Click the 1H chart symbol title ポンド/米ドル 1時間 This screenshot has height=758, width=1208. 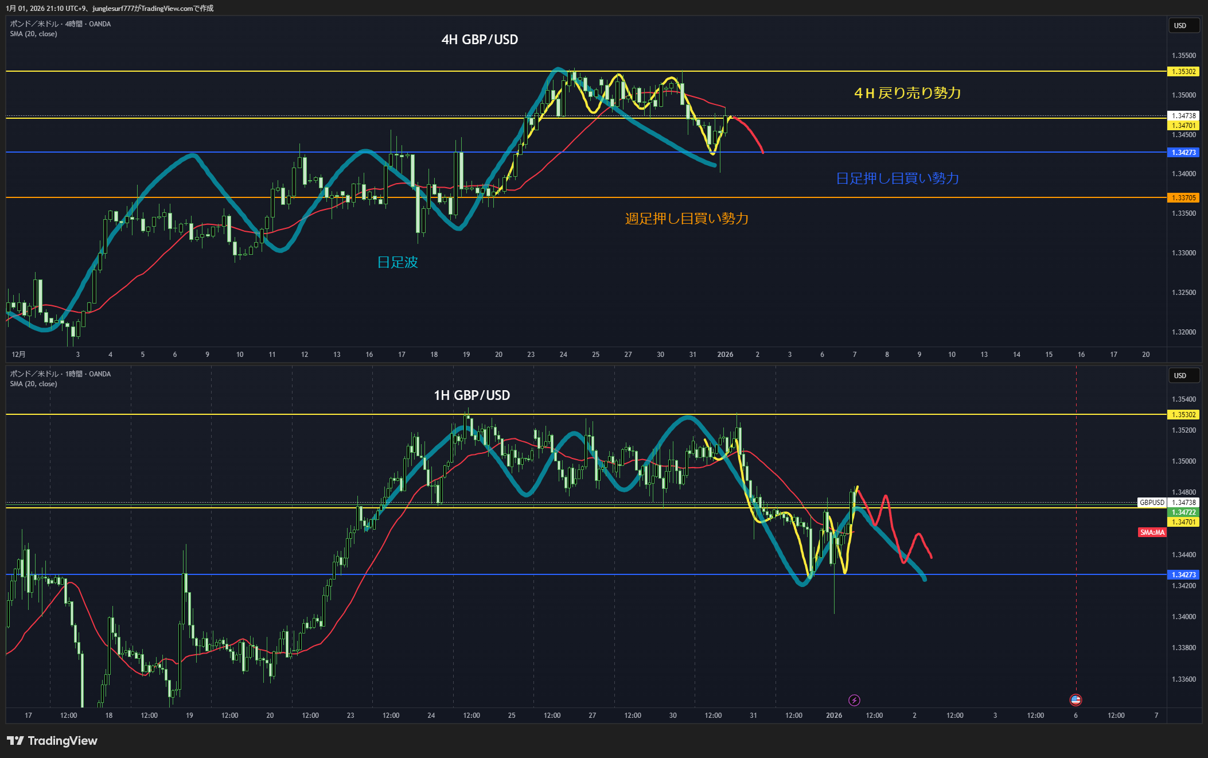tap(60, 374)
